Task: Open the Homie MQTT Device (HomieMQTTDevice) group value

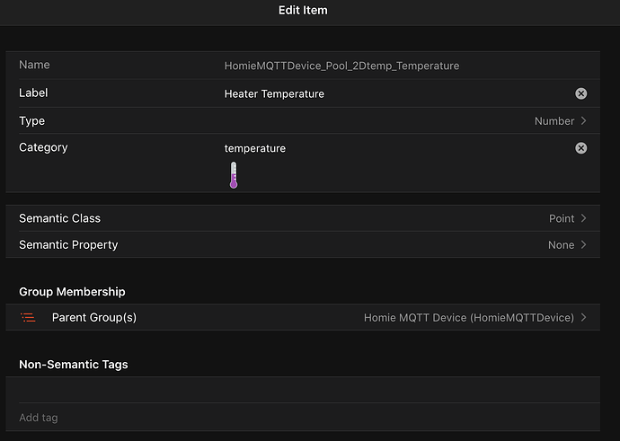Action: point(469,318)
